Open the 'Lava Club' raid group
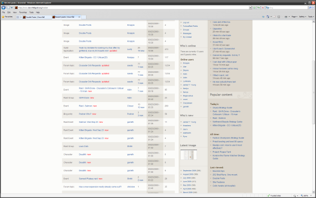The image size is (316, 198). coord(83,147)
